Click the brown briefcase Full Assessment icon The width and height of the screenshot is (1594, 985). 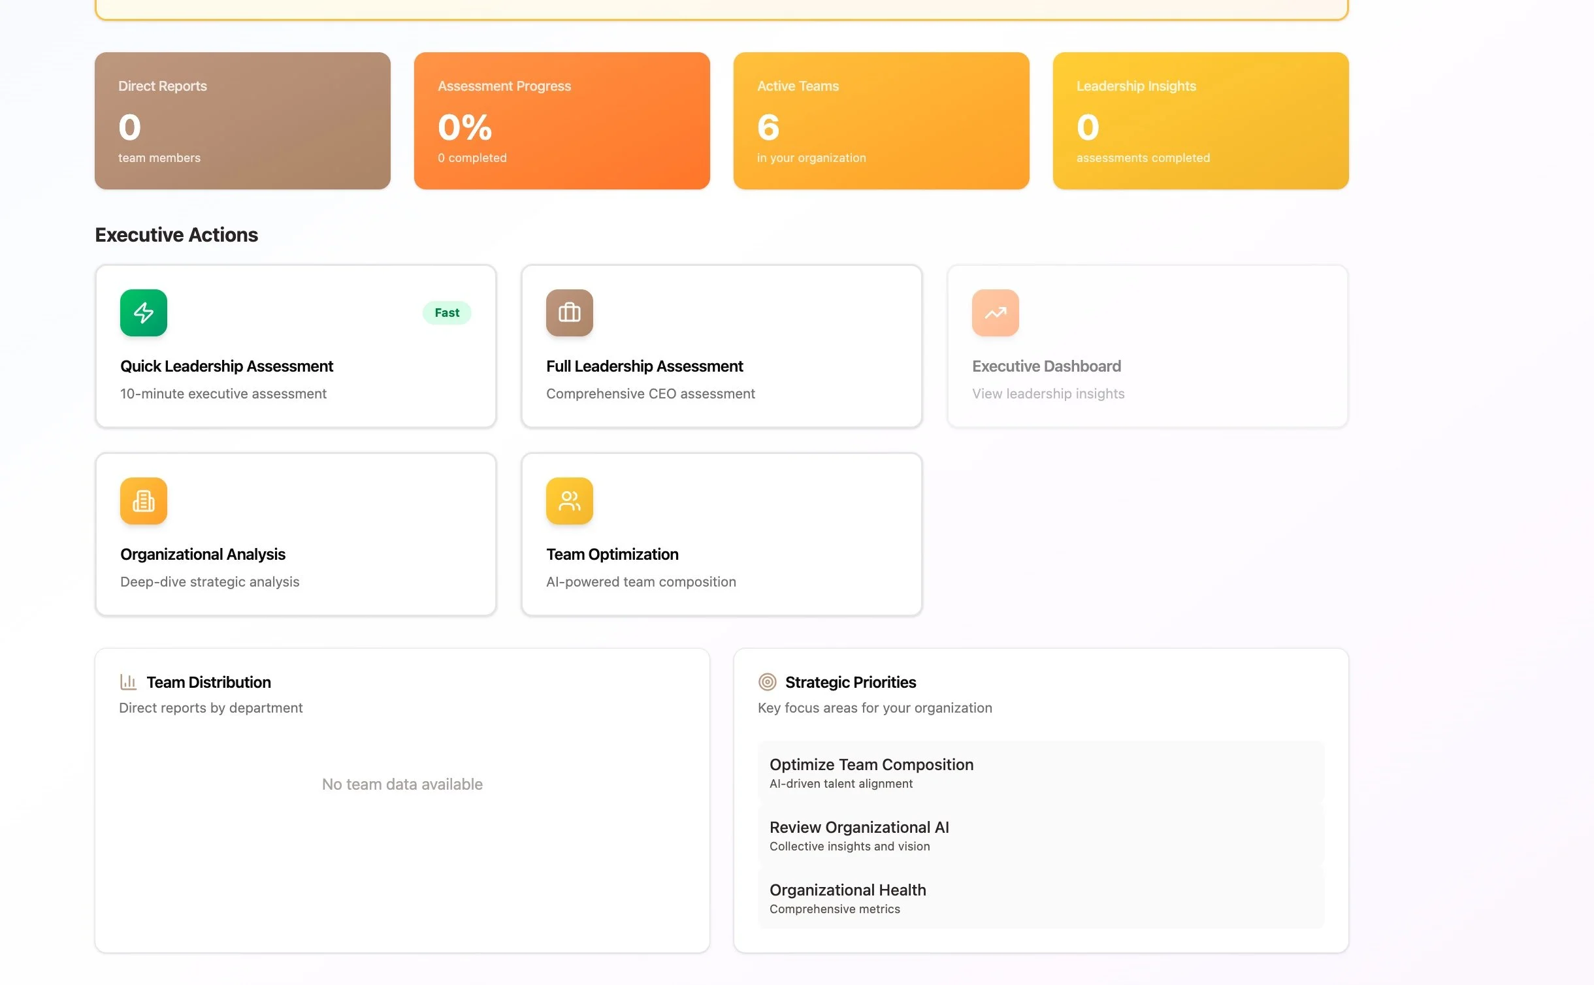click(569, 313)
